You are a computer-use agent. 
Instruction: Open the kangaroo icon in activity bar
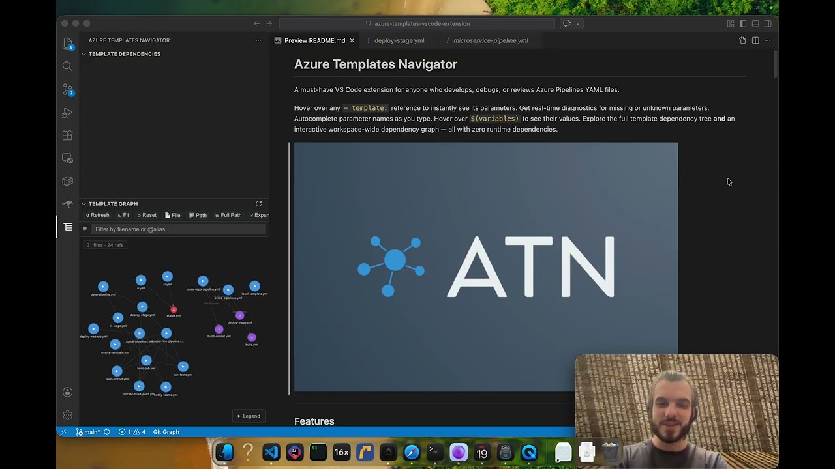67,204
